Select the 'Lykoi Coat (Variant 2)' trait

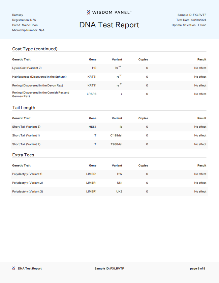click(27, 68)
